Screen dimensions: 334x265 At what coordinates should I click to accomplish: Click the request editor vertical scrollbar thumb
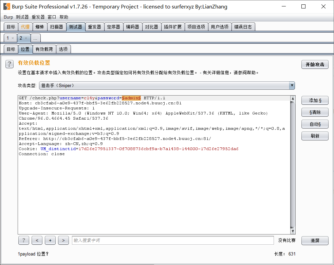[x=293, y=165]
